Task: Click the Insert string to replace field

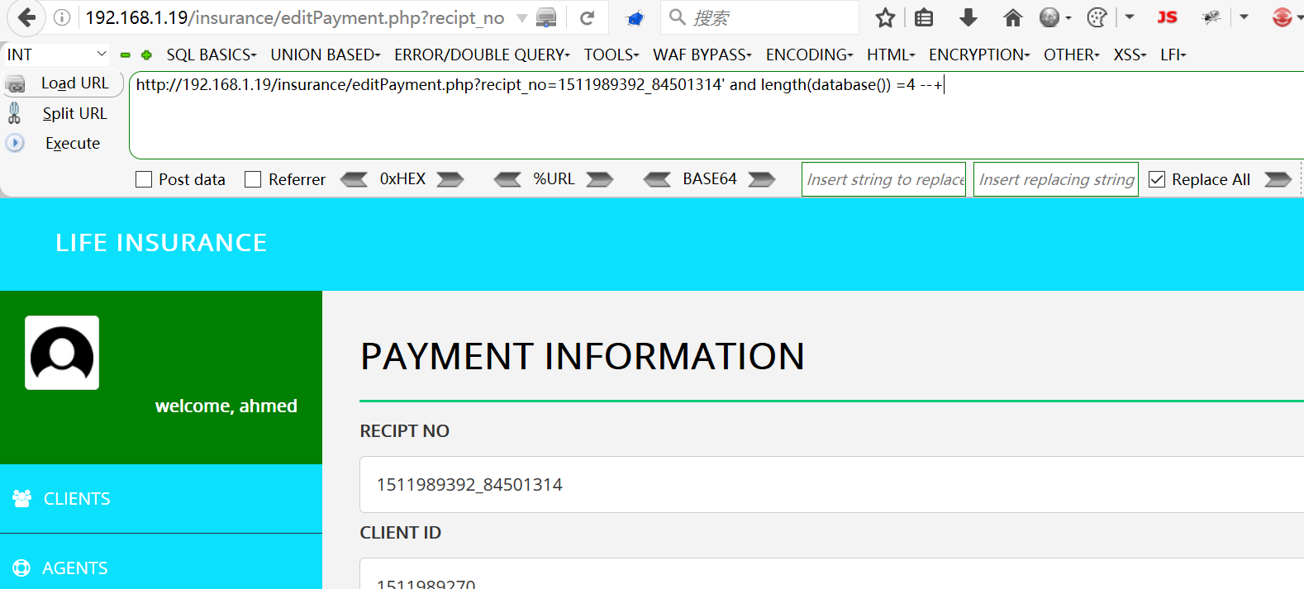Action: pos(883,179)
